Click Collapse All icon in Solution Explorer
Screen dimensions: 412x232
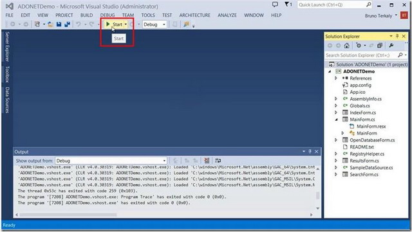(x=380, y=46)
